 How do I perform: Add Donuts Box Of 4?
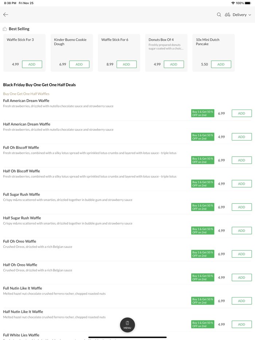174,64
